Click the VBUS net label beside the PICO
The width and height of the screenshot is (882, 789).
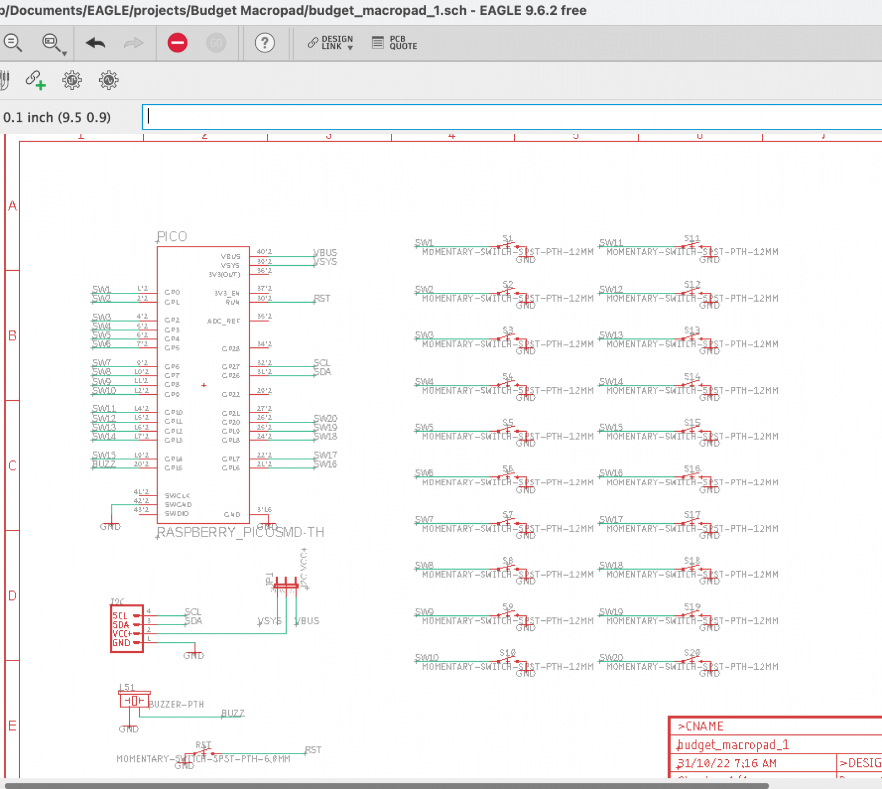click(x=325, y=253)
